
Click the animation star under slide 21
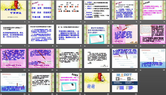click(57, 94)
